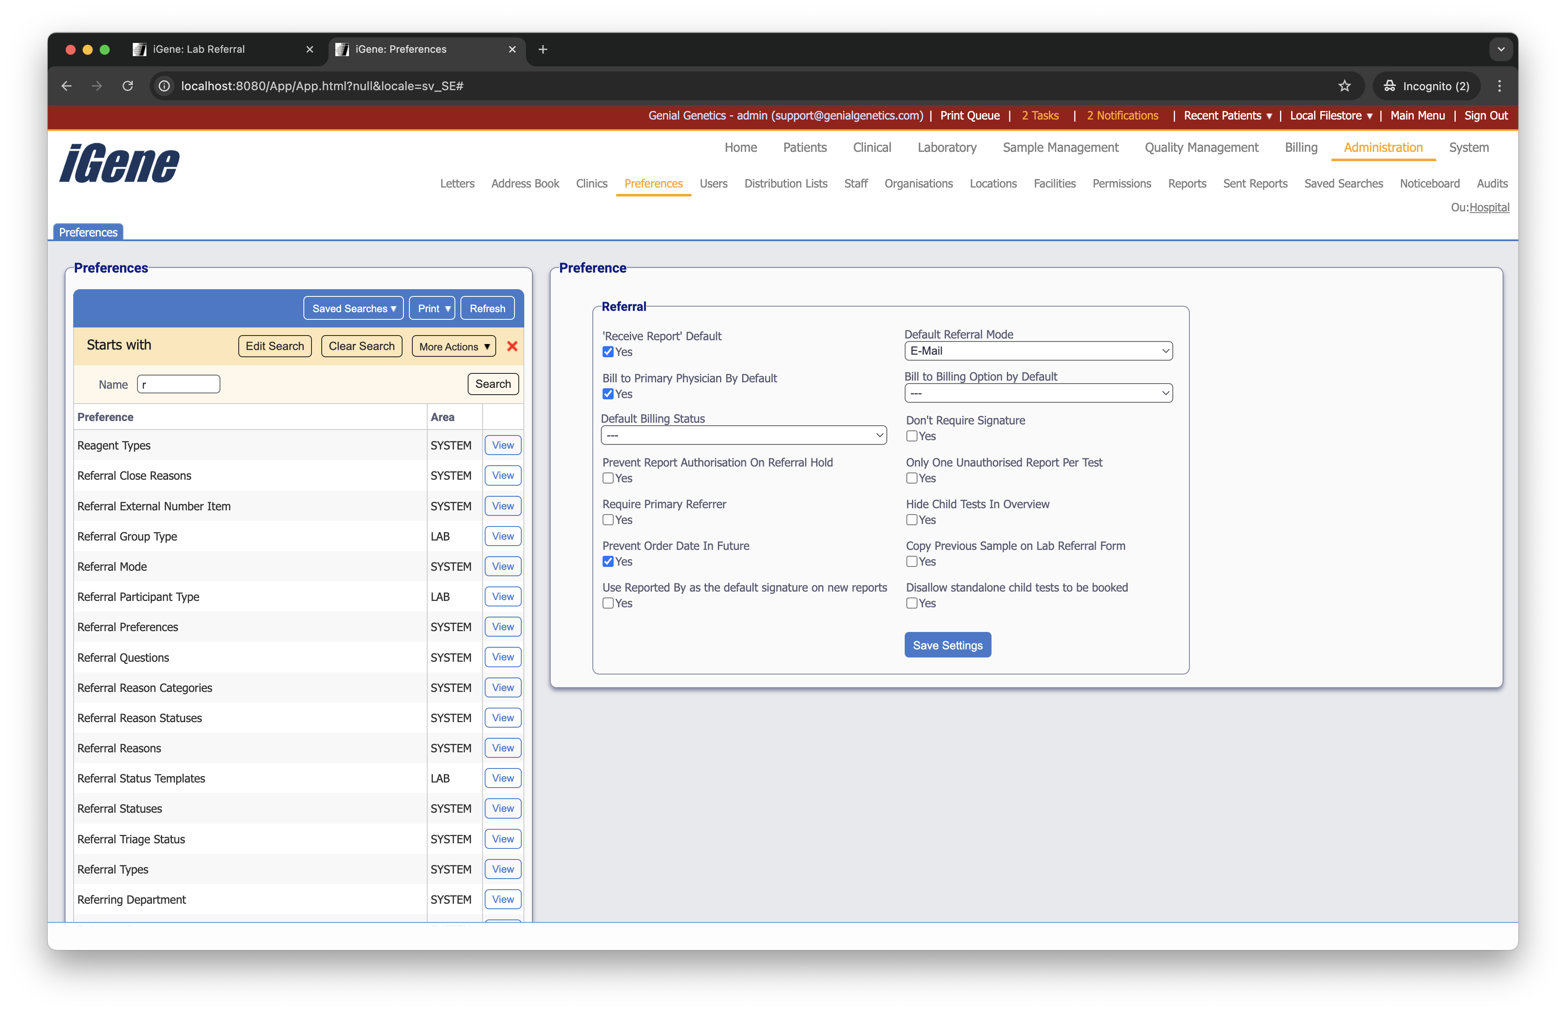Go back with the browser back arrow
The height and width of the screenshot is (1013, 1566).
click(x=66, y=86)
